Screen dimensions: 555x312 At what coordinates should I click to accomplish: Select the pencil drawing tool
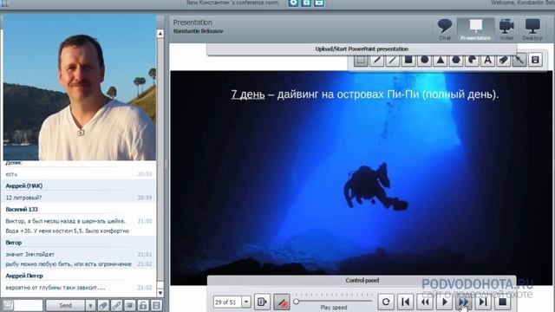click(x=376, y=60)
